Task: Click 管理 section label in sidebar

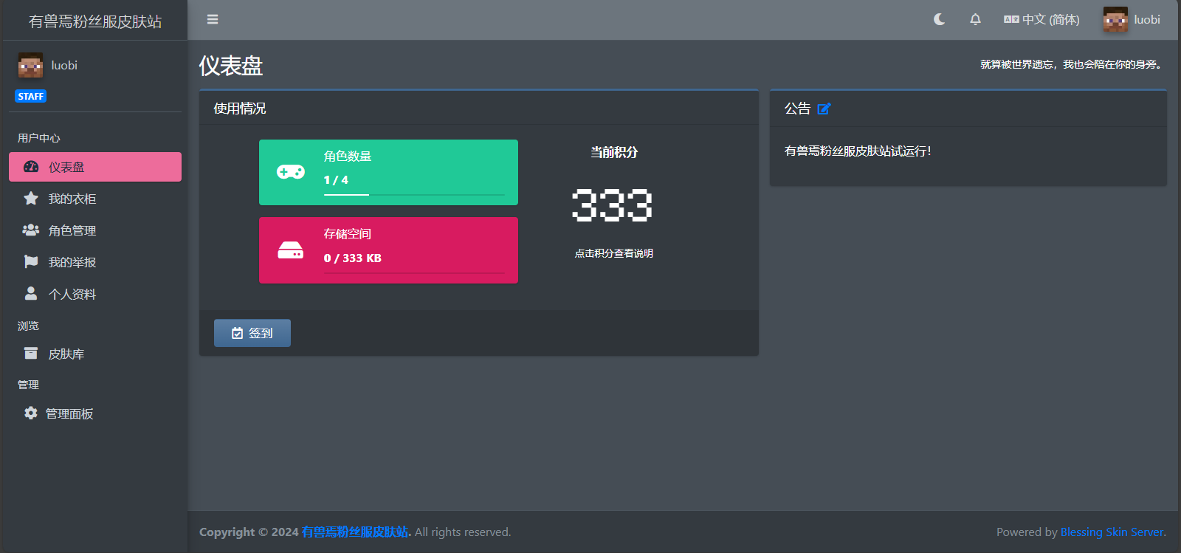Action: click(28, 385)
